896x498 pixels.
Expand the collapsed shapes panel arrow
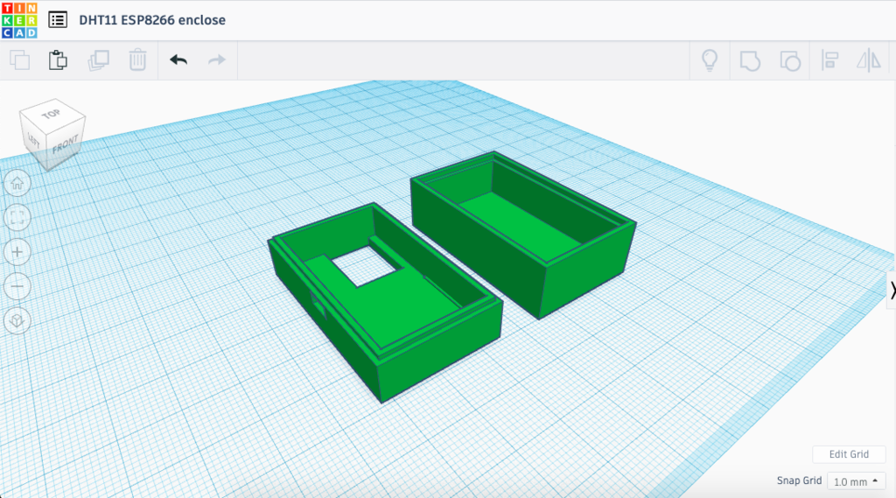pos(892,291)
